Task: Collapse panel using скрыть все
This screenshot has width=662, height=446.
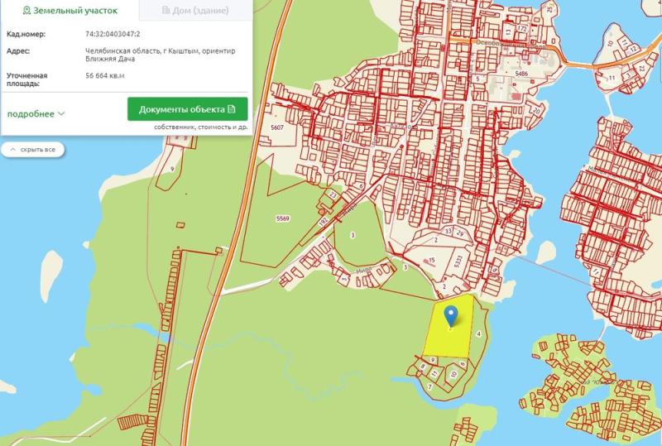Action: click(x=33, y=150)
